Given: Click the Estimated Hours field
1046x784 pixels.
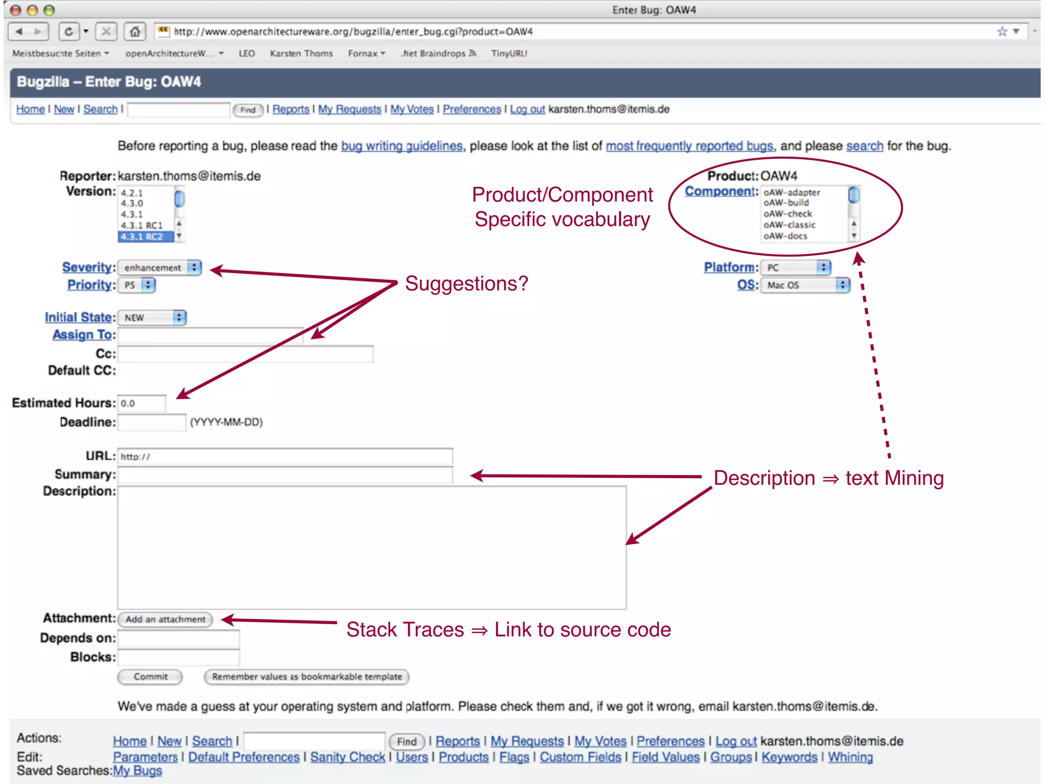Looking at the screenshot, I should click(142, 403).
